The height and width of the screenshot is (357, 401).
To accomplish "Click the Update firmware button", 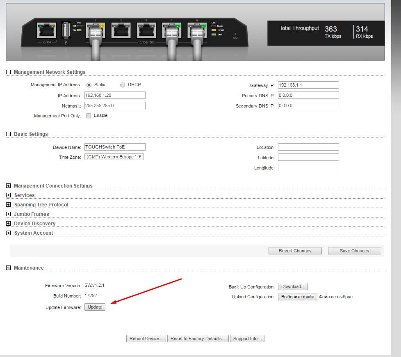I will tap(95, 307).
